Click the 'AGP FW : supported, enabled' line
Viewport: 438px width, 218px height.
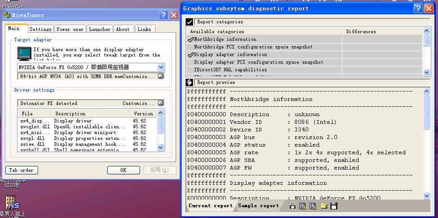(273, 168)
